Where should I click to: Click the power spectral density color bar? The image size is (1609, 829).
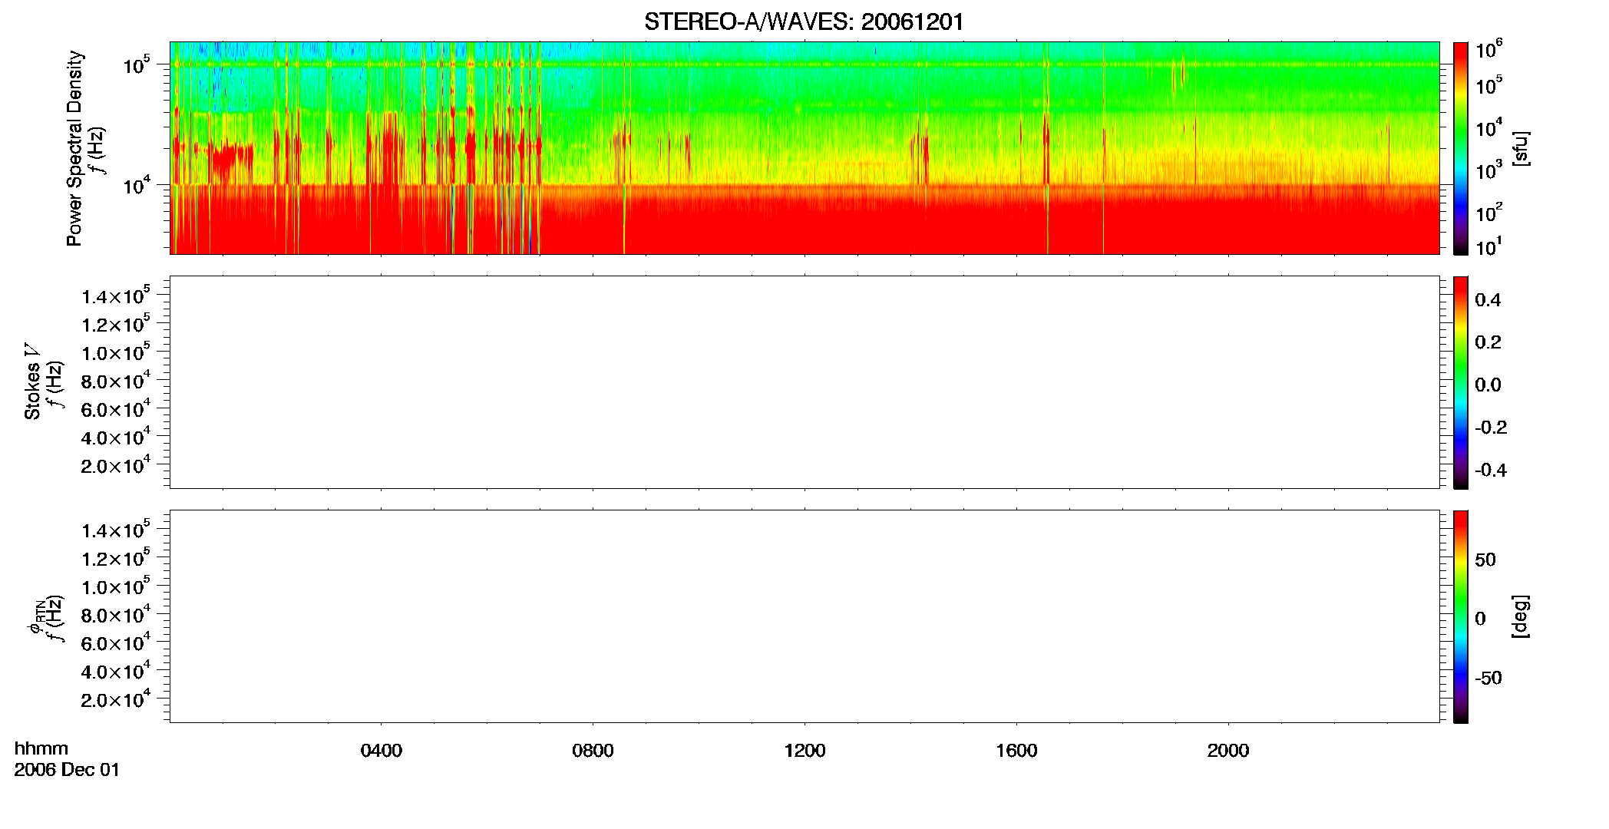tap(1461, 148)
